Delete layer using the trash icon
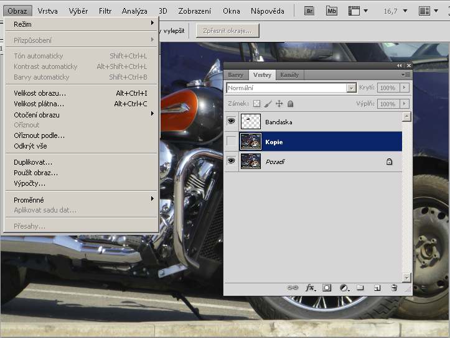The height and width of the screenshot is (338, 450). point(394,288)
